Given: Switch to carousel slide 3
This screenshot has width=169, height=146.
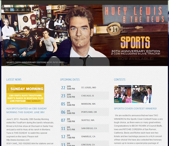Looking at the screenshot, I should [x=17, y=10].
